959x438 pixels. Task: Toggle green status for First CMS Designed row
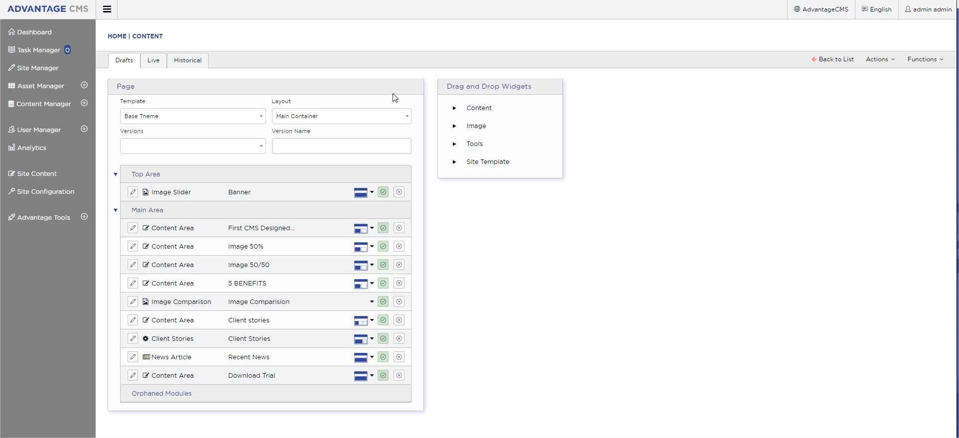click(383, 228)
